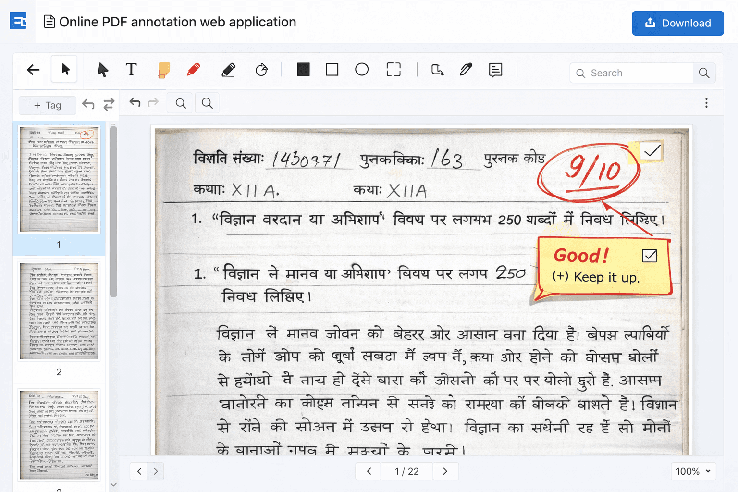Click the search magnifier button
The image size is (738, 492).
tap(704, 73)
